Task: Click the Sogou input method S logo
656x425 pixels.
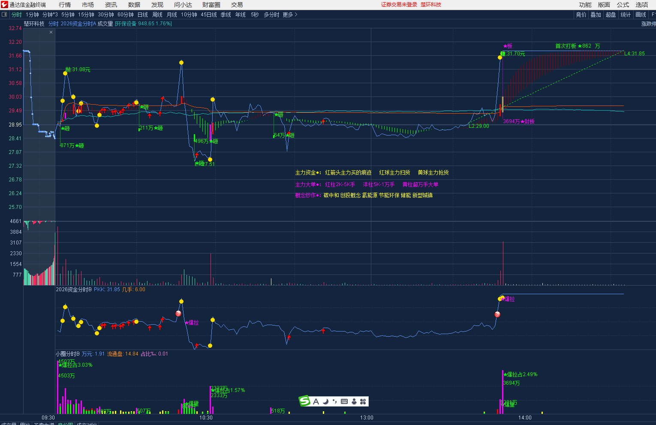Action: [304, 401]
